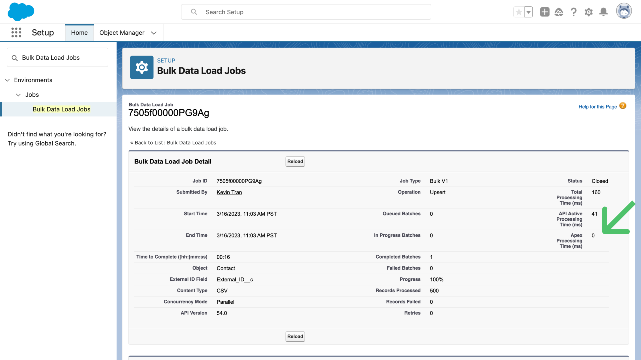Click the External_ID__c field value
Image resolution: width=641 pixels, height=360 pixels.
coord(235,279)
